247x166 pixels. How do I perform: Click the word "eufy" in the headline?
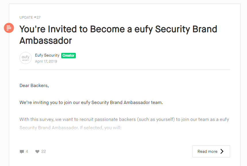click(144, 29)
